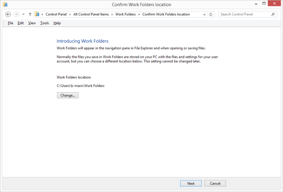Open the recent locations dropdown arrow

(23, 14)
